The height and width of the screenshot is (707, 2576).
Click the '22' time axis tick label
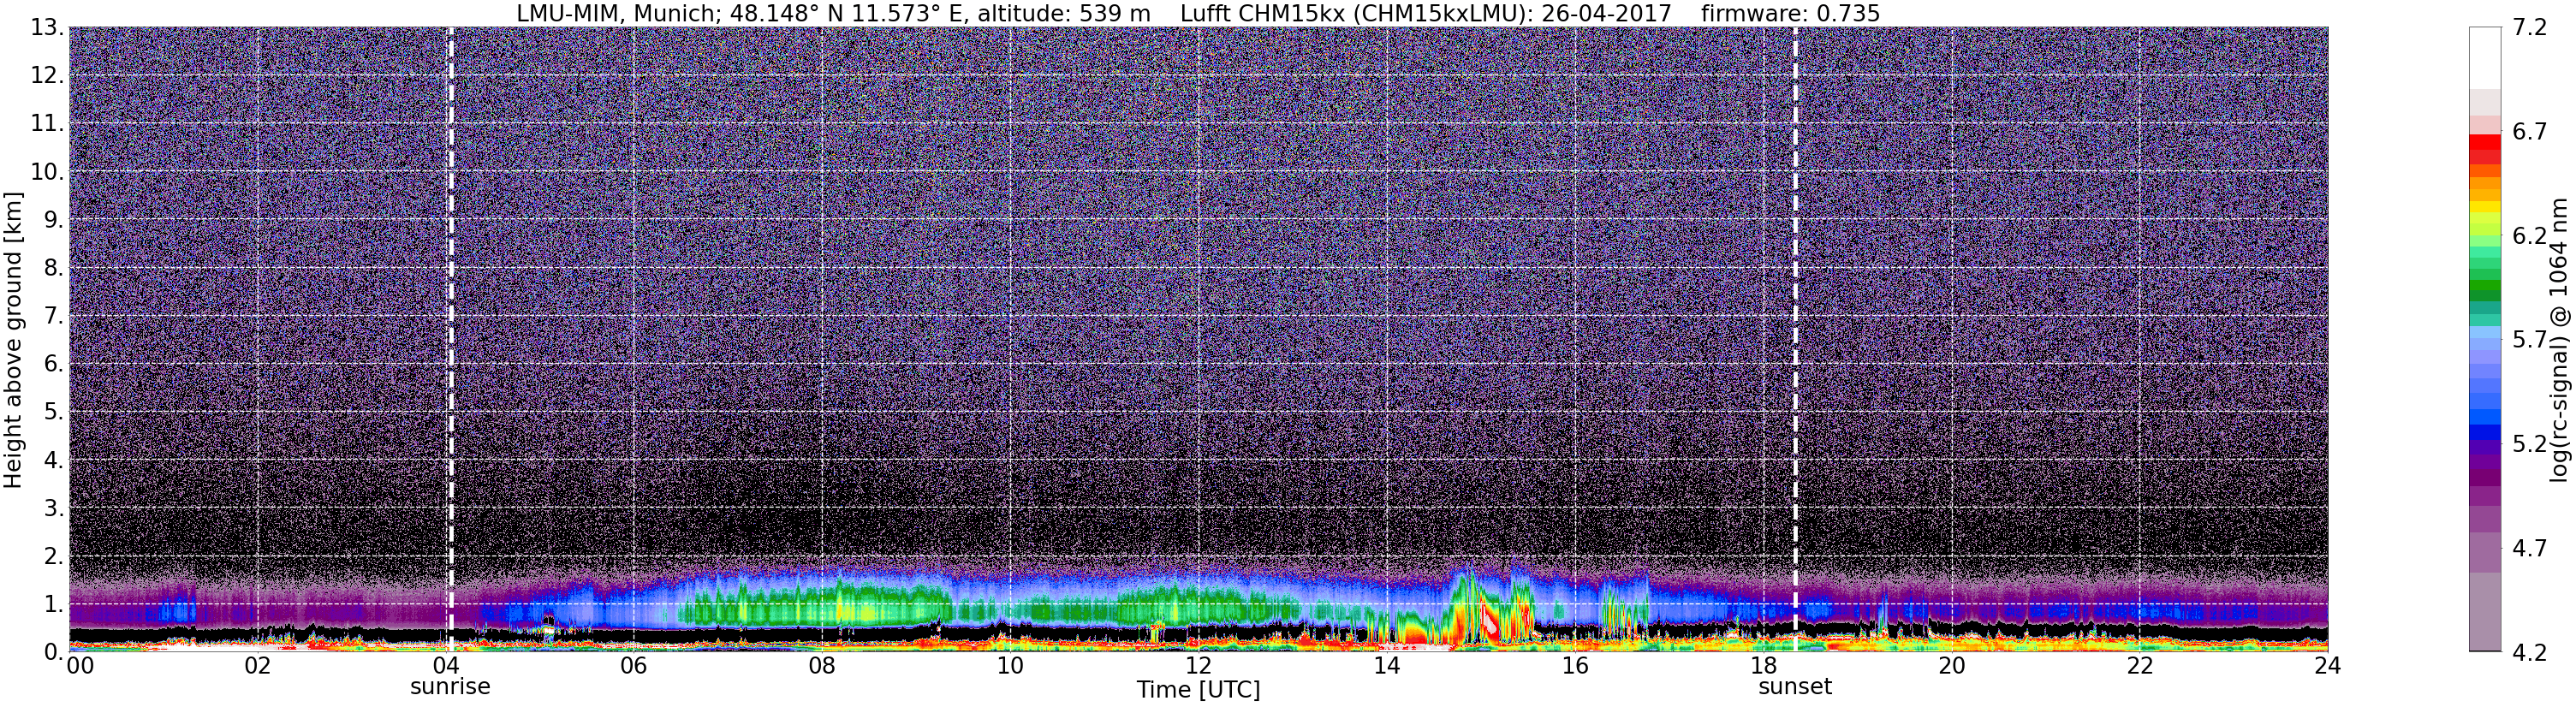[x=2139, y=666]
